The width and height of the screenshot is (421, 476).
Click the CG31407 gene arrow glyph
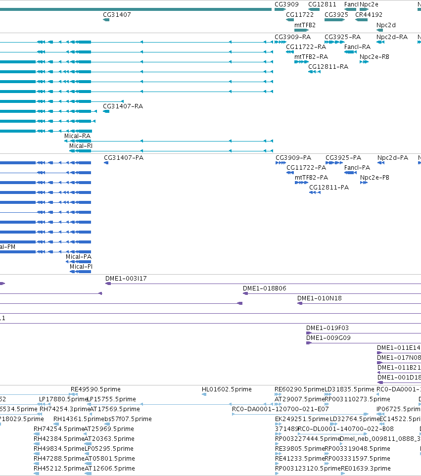[x=106, y=20]
